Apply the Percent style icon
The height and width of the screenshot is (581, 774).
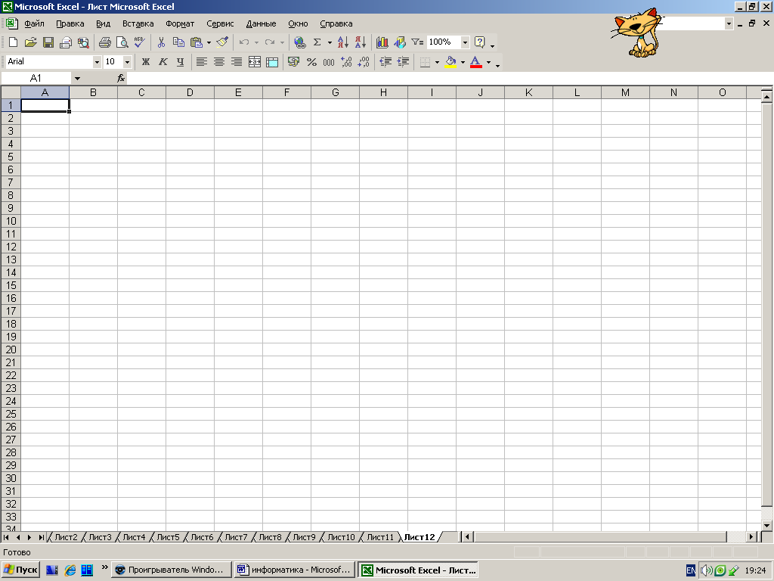tap(311, 62)
